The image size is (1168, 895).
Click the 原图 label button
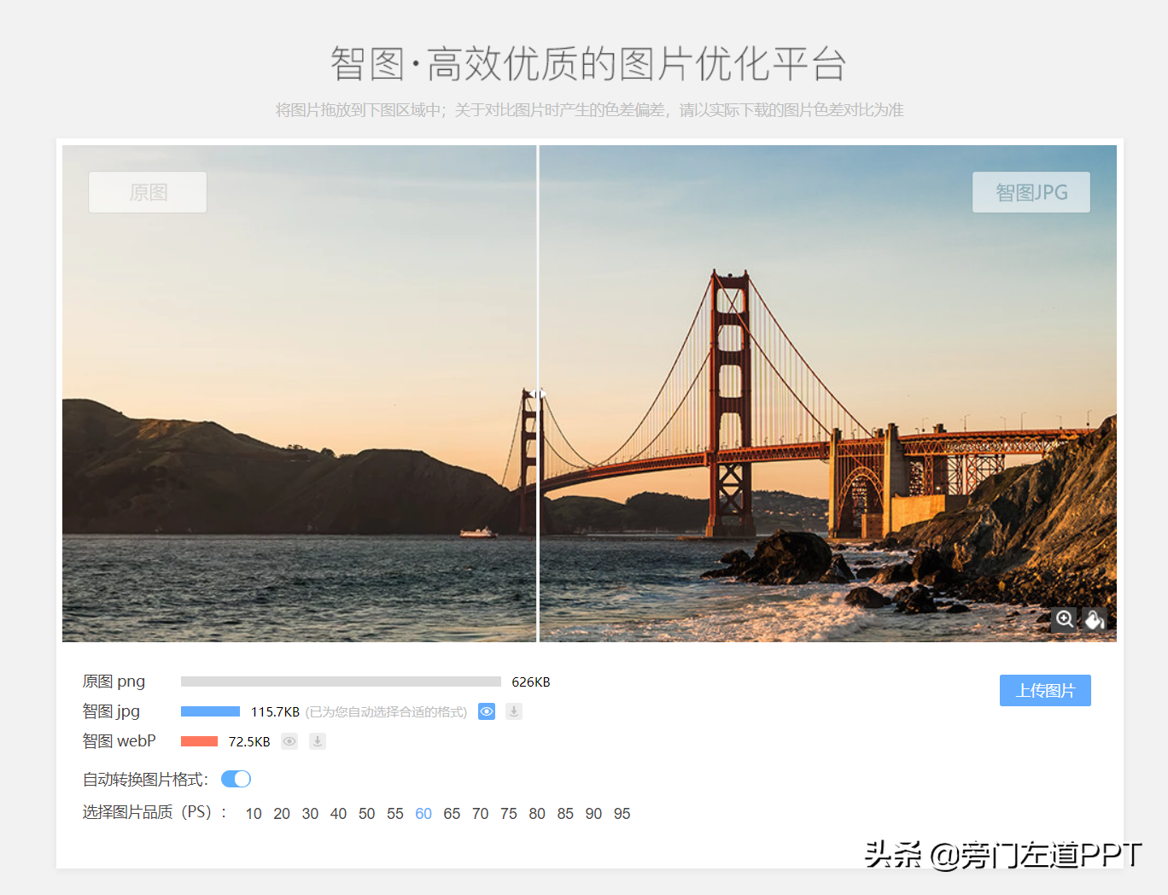point(148,192)
